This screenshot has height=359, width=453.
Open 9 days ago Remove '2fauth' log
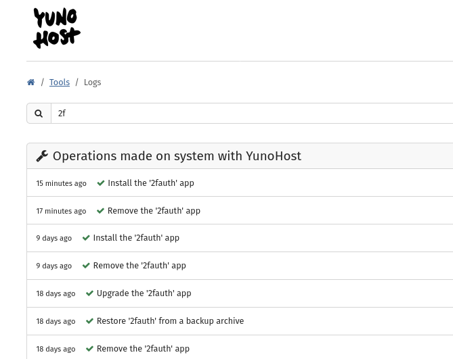240,266
